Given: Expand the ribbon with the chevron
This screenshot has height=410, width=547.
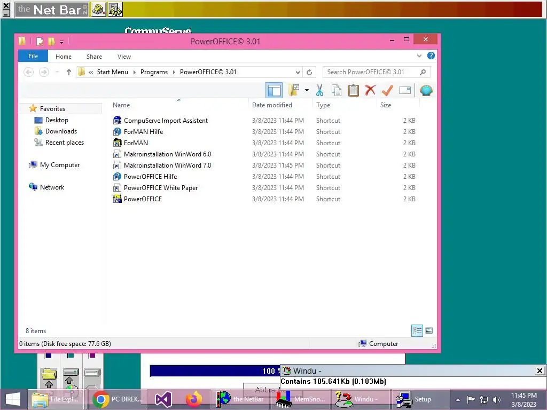Looking at the screenshot, I should click(419, 56).
